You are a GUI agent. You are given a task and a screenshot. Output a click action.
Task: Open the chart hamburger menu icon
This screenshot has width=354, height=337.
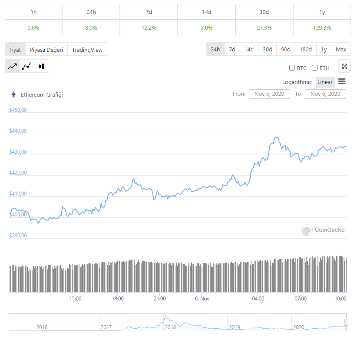[x=342, y=81]
